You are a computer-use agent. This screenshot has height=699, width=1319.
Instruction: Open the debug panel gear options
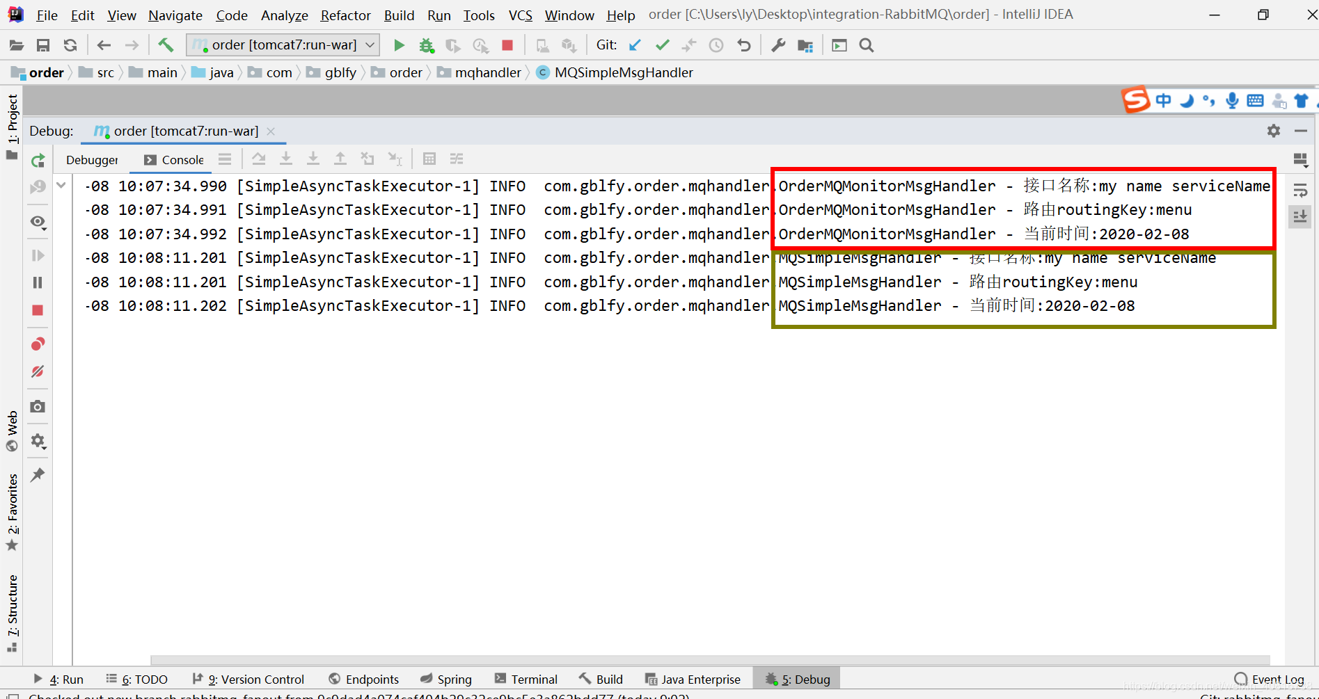(1274, 131)
